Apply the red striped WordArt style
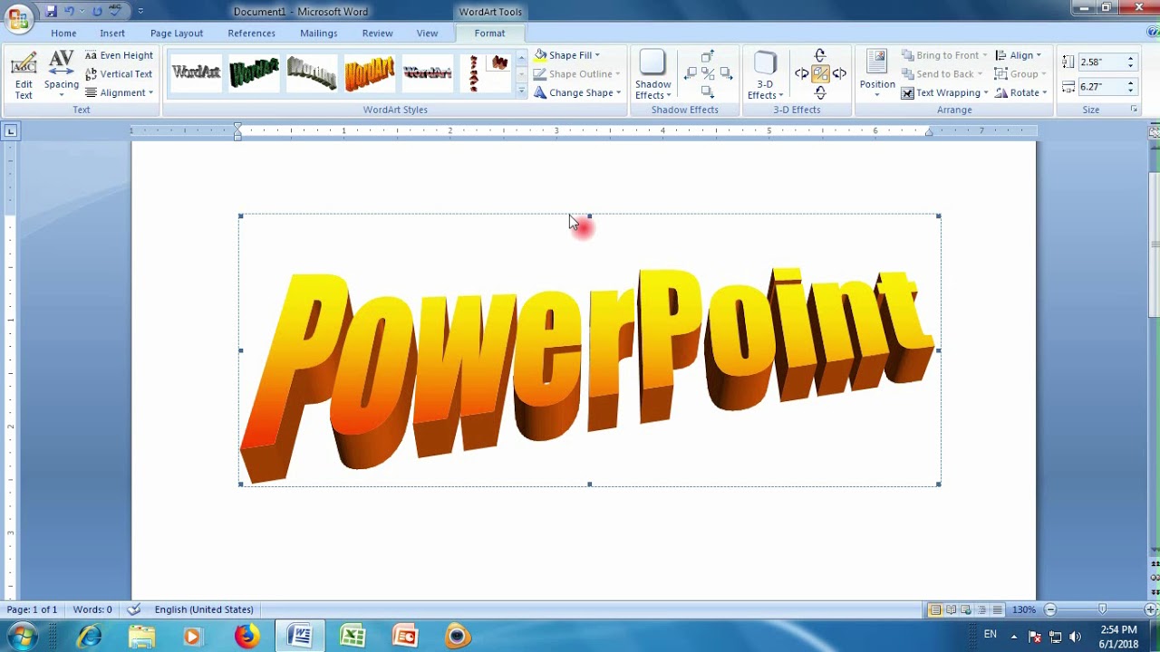 coord(428,72)
